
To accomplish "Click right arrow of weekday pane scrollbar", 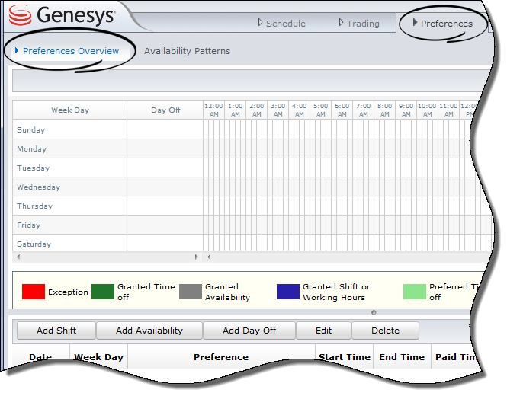I will (x=196, y=257).
